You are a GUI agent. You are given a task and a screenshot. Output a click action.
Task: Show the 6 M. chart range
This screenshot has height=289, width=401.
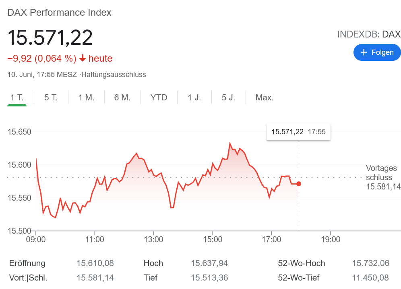coord(122,98)
